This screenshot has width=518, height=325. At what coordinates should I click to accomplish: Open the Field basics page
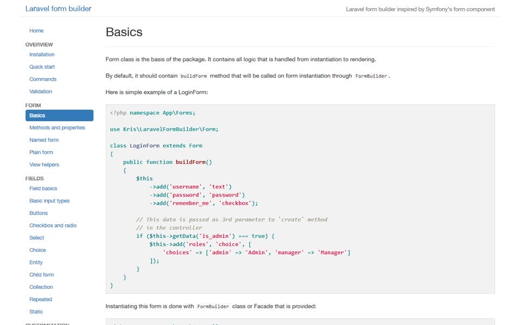(43, 188)
